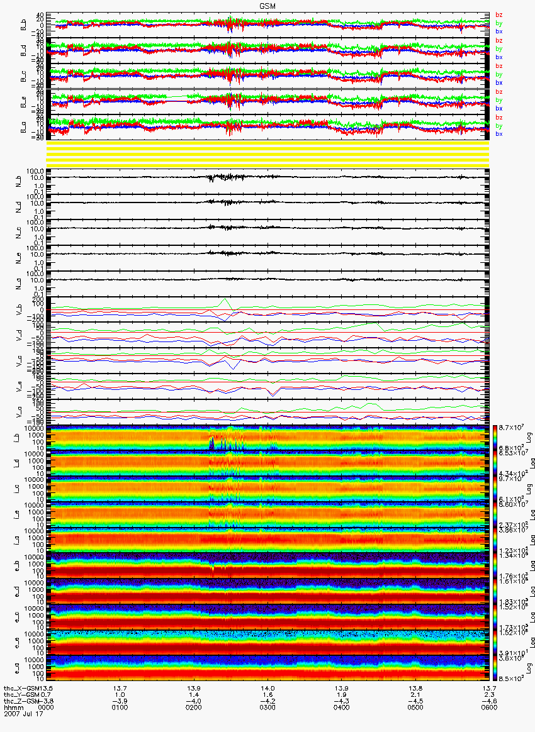
Task: Click the 0200 time tick label
Action: point(194,707)
